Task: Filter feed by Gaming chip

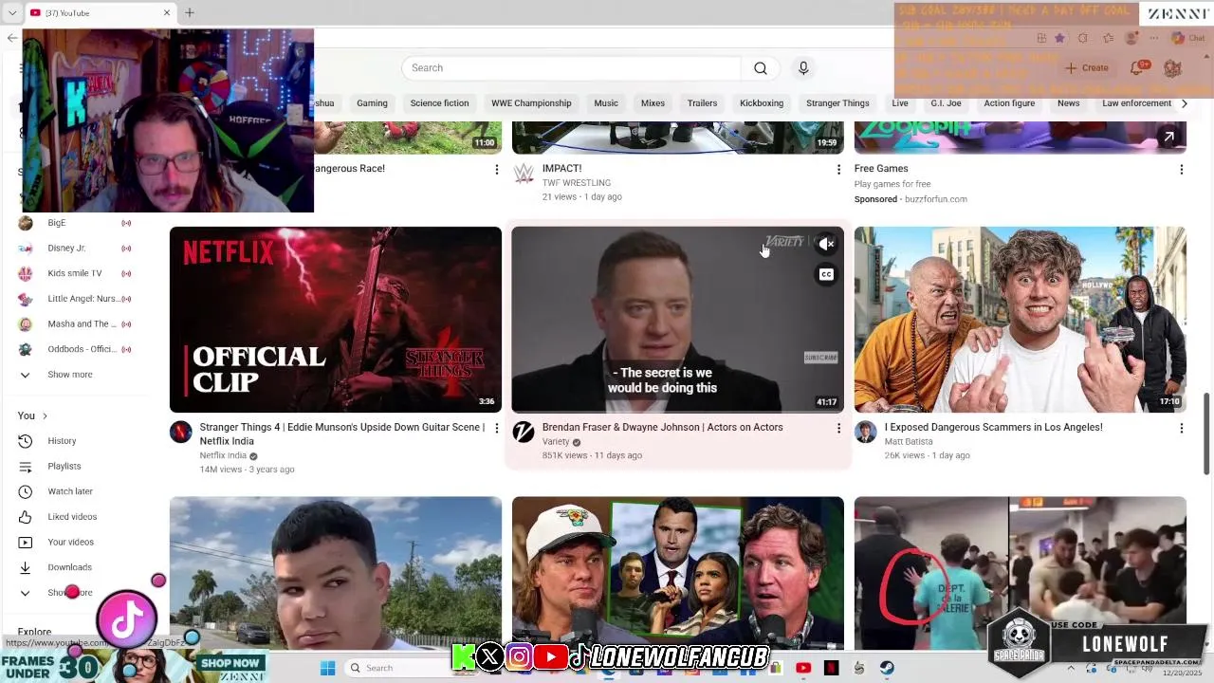Action: [372, 103]
